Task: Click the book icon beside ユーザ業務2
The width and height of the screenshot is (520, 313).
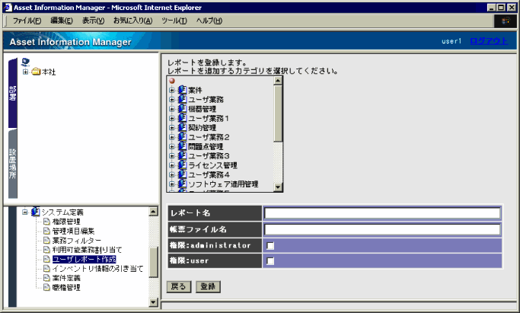Action: (182, 136)
